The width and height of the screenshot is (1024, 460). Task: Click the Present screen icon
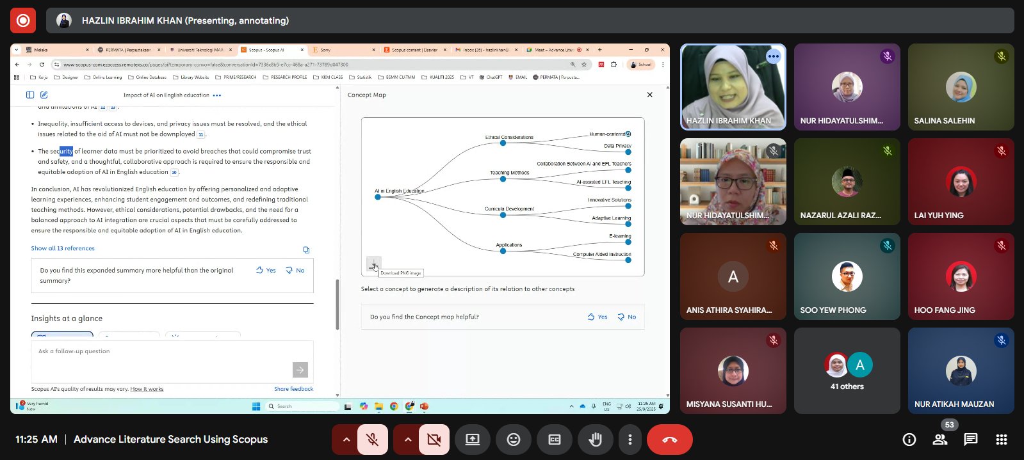[472, 440]
